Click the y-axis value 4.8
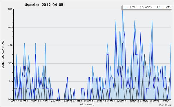The image size is (174, 107). 10,45
